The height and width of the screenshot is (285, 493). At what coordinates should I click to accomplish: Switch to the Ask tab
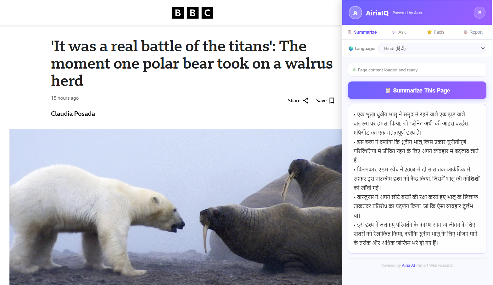[399, 32]
